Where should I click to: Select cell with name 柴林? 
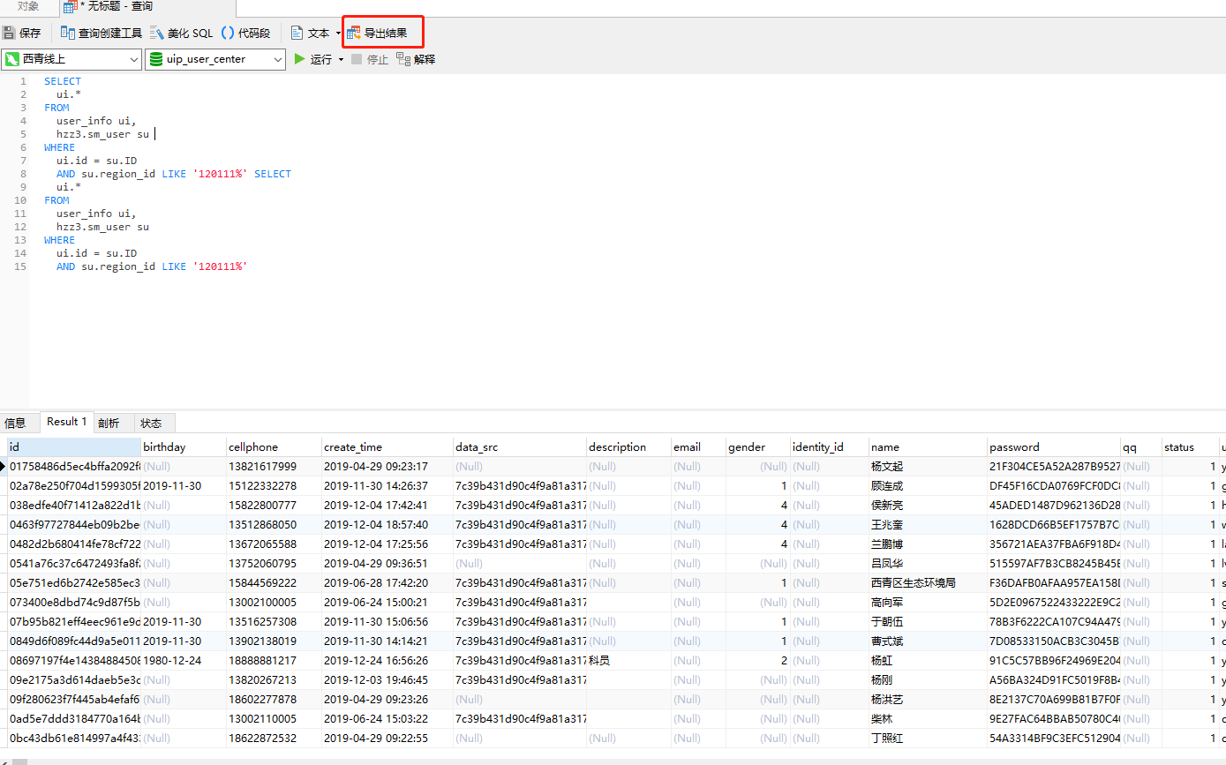pyautogui.click(x=928, y=719)
